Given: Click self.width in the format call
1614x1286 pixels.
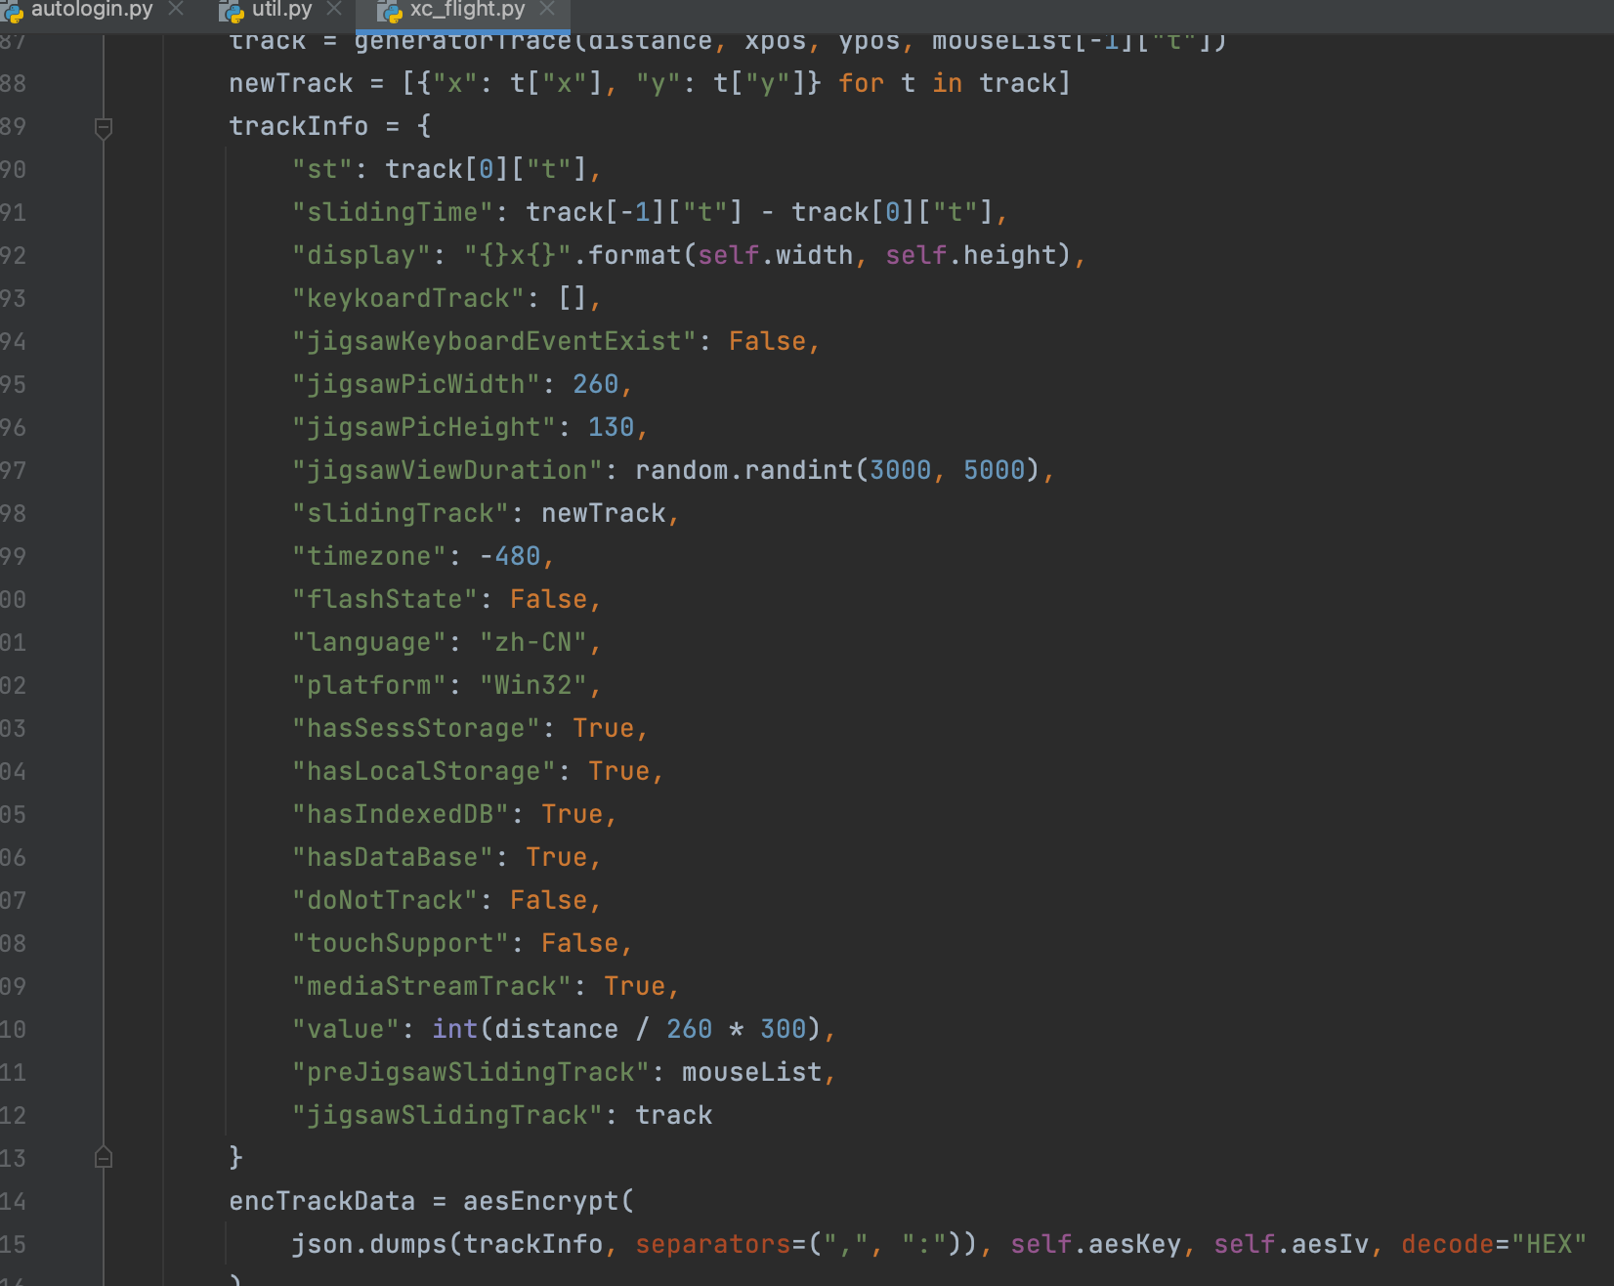Looking at the screenshot, I should [x=776, y=255].
